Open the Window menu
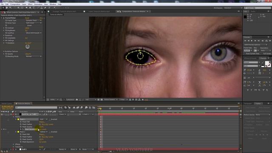 (53, 4)
